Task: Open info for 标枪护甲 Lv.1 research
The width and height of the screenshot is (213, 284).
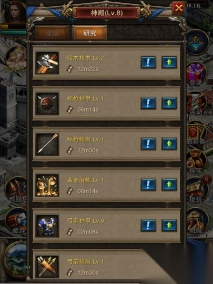Action: [148, 103]
